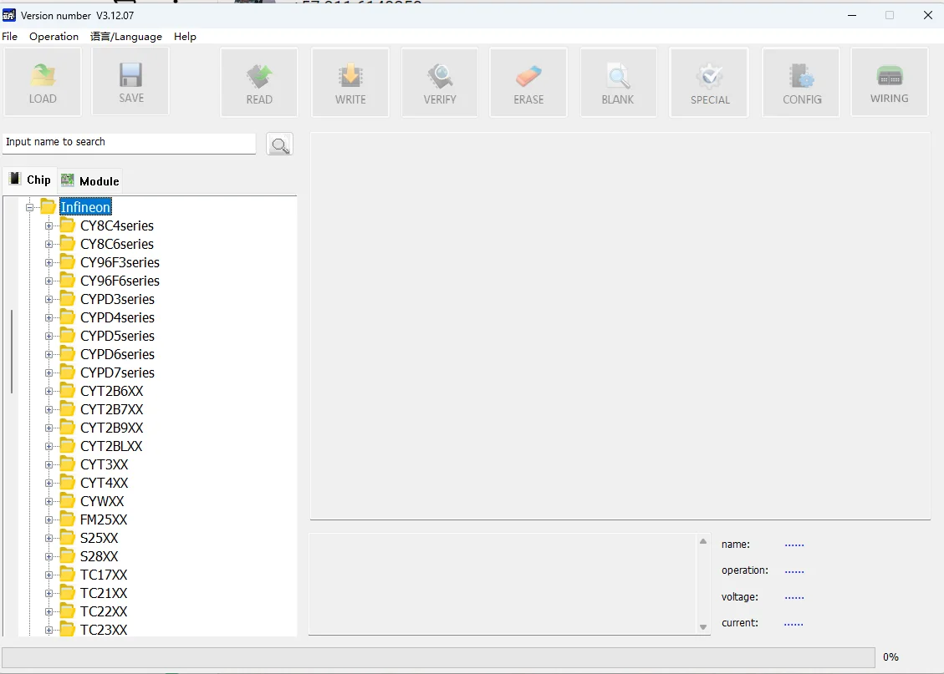Expand the CY8C6series node
This screenshot has height=674, width=944.
[x=48, y=245]
